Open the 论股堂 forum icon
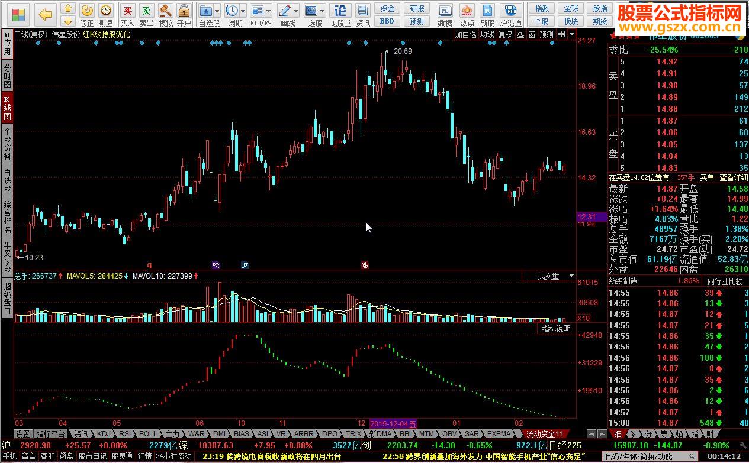The width and height of the screenshot is (749, 463). [x=340, y=14]
